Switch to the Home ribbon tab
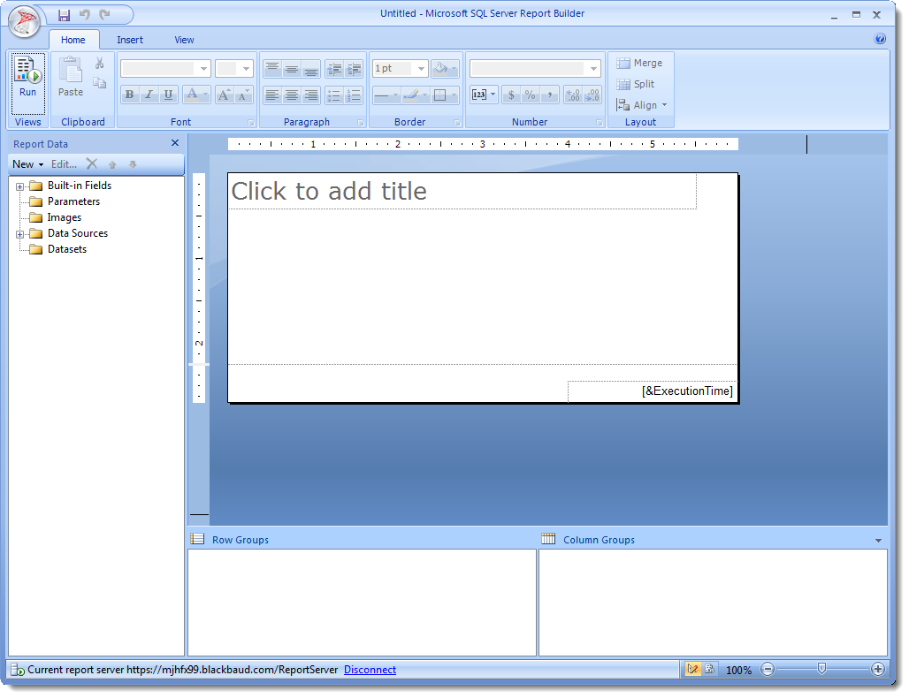This screenshot has width=909, height=698. [73, 40]
